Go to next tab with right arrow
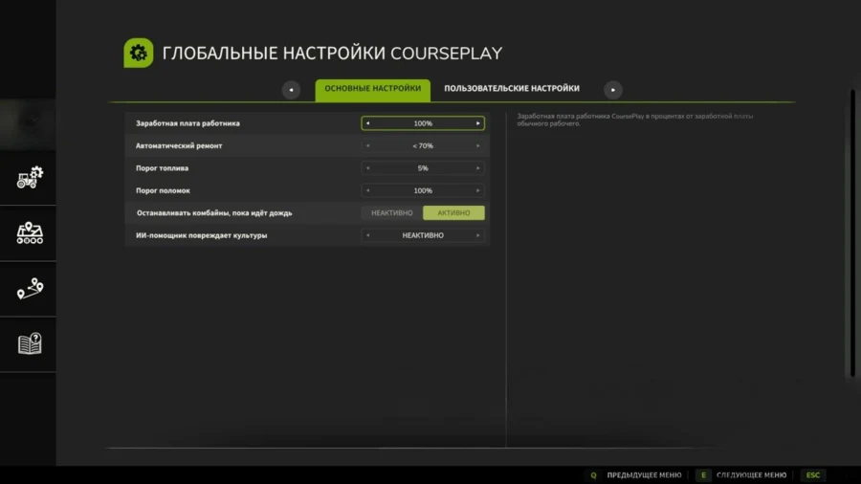The width and height of the screenshot is (861, 484). [x=612, y=89]
